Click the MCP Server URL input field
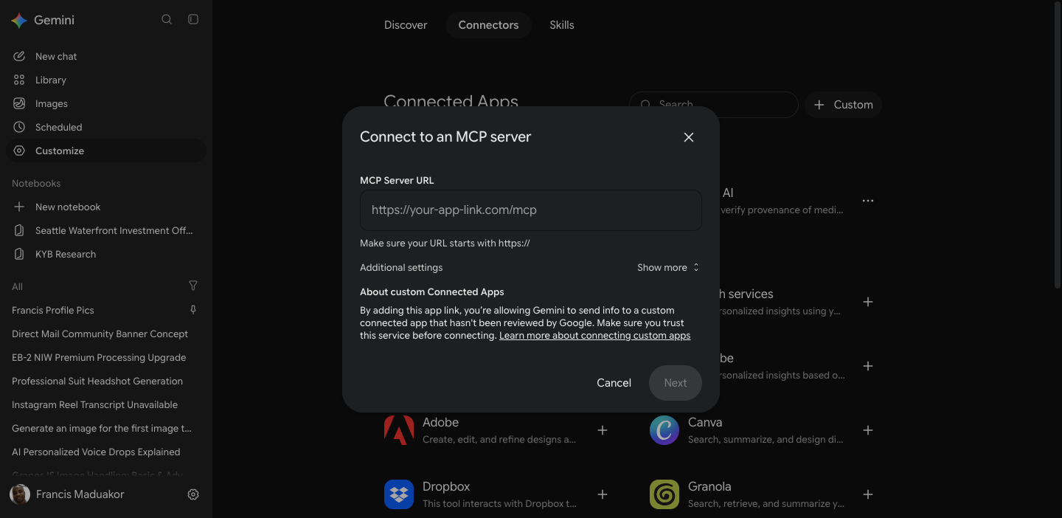Viewport: 1062px width, 518px height. (531, 210)
